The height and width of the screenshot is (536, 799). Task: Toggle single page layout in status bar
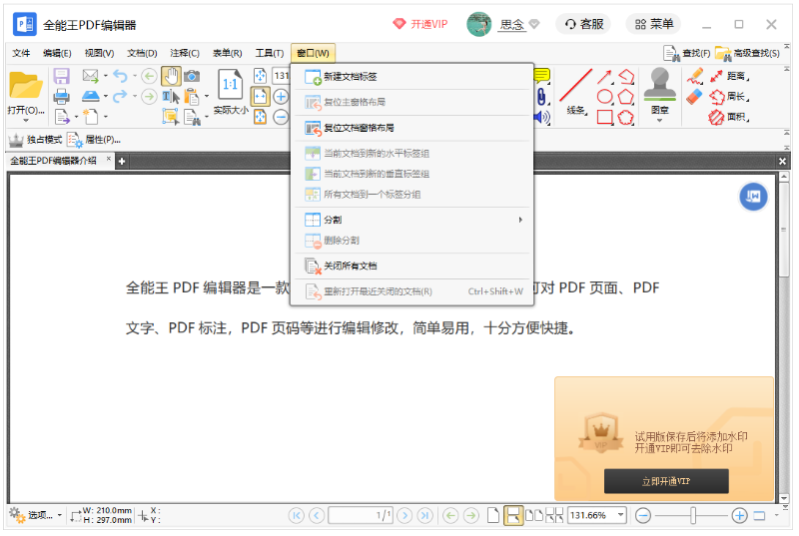[x=493, y=515]
